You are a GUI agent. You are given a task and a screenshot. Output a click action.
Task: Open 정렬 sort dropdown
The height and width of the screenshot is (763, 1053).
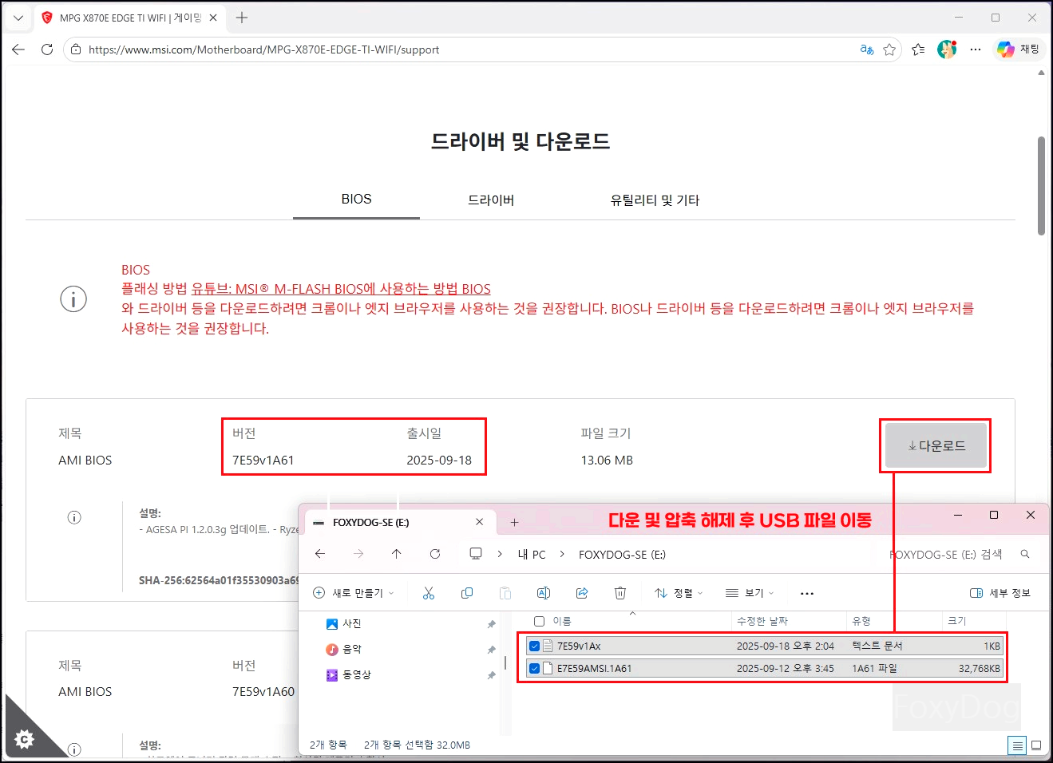pos(679,593)
